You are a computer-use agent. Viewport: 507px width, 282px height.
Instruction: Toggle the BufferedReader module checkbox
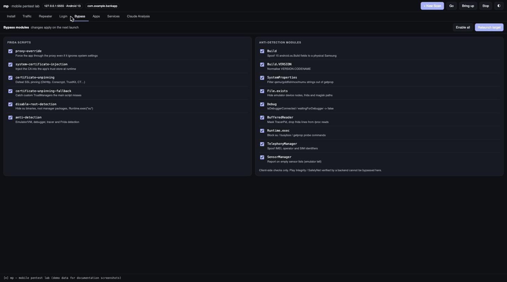(x=262, y=118)
